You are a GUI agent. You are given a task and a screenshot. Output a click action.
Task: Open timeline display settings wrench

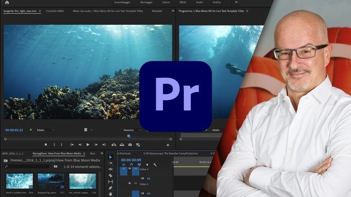pos(155,165)
